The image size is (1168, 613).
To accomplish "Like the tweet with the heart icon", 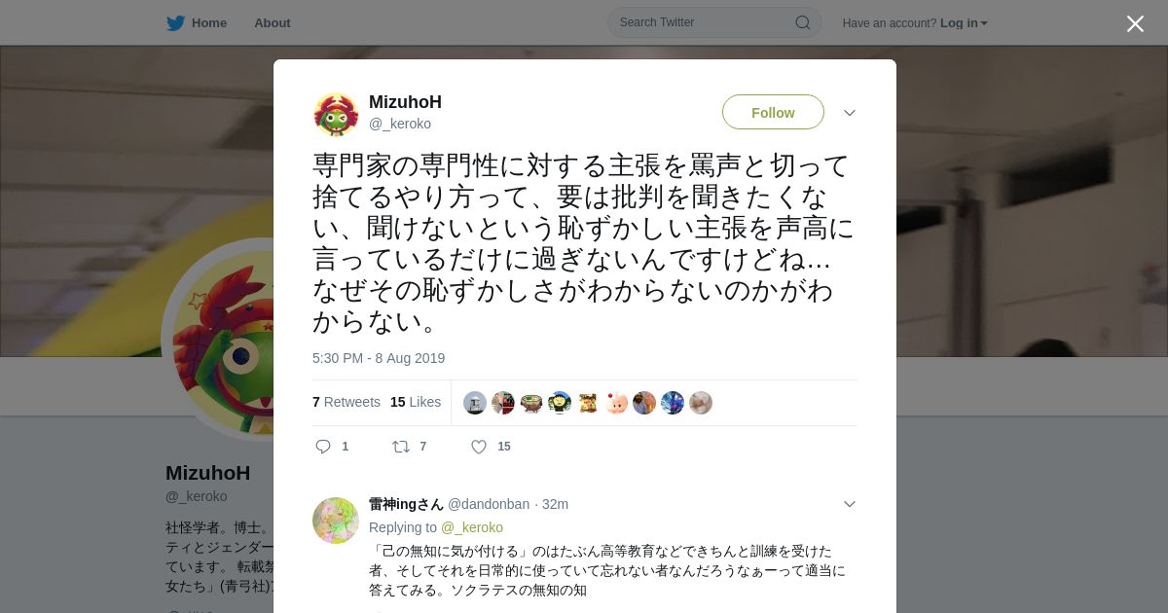I will [x=479, y=447].
